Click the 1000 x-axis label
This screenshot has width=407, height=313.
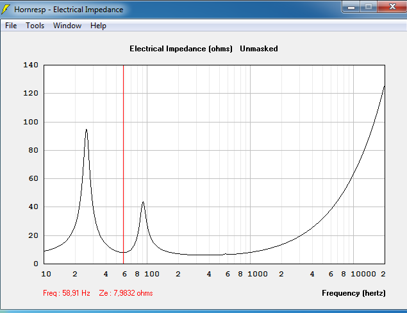(x=258, y=274)
